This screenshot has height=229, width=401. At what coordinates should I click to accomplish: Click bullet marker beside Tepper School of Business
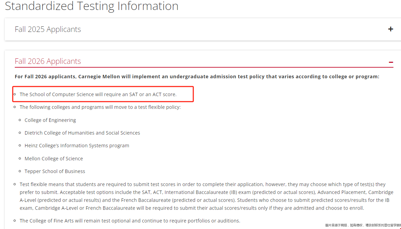click(x=20, y=171)
